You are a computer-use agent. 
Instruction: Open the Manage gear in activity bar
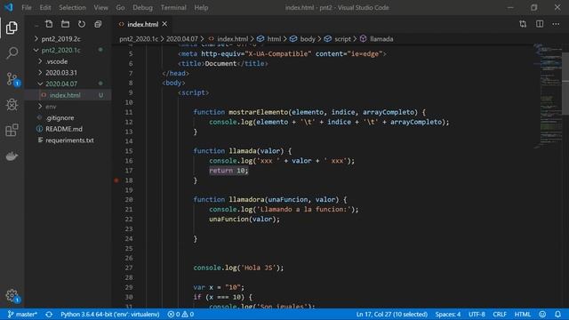click(x=12, y=296)
